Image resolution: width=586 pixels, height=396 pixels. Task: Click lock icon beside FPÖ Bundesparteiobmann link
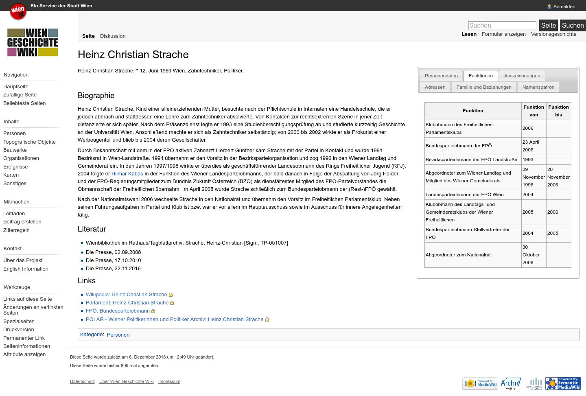[153, 311]
